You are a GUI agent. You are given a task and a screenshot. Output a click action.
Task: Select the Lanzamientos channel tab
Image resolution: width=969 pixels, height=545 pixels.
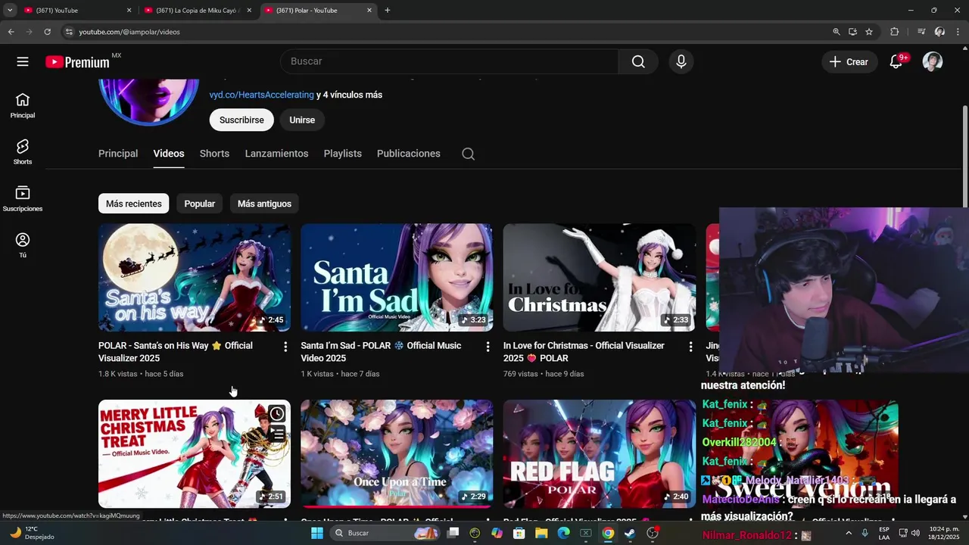pyautogui.click(x=276, y=154)
